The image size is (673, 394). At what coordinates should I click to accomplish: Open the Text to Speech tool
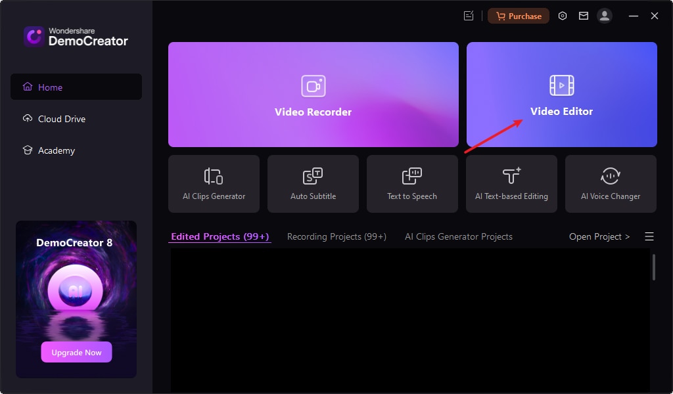tap(412, 184)
